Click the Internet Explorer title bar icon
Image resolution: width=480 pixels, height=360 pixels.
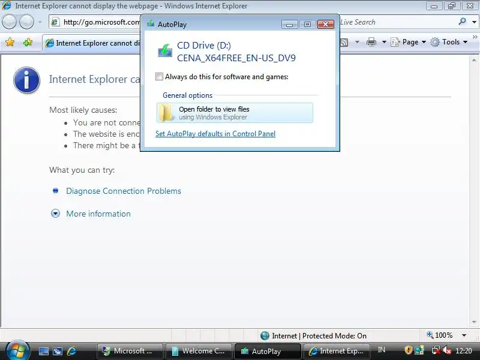click(7, 5)
